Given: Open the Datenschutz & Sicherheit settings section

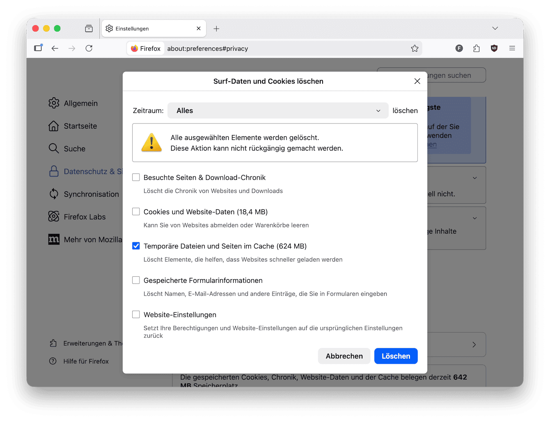Looking at the screenshot, I should (x=86, y=171).
